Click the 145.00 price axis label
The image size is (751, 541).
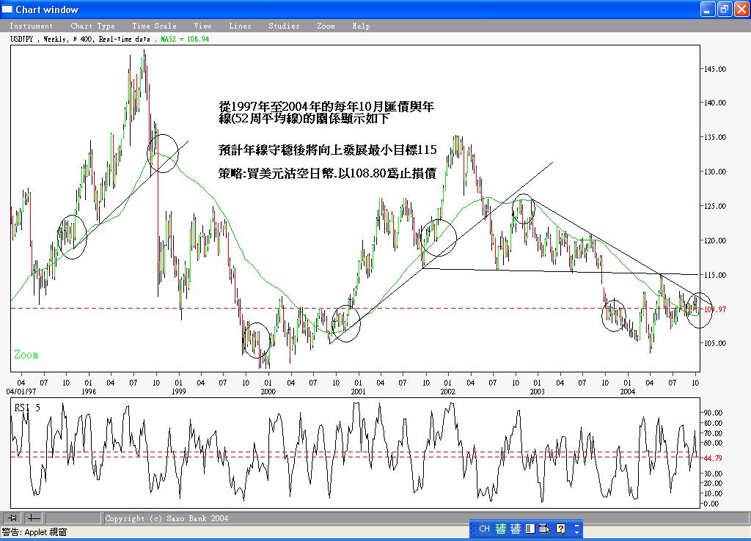click(714, 69)
